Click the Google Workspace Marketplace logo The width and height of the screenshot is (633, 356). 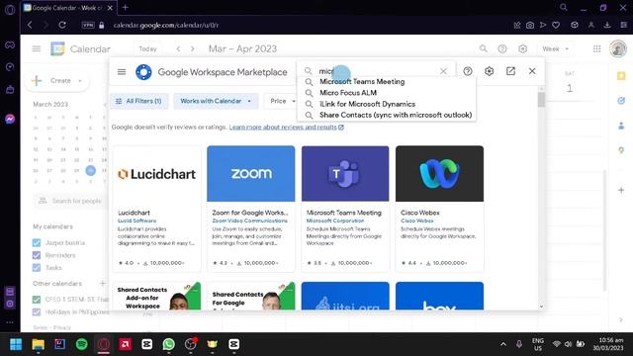click(x=143, y=72)
